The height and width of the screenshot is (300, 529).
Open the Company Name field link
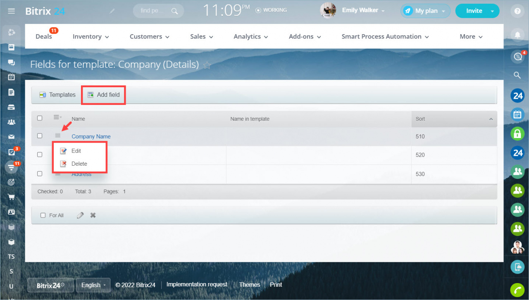pyautogui.click(x=91, y=136)
